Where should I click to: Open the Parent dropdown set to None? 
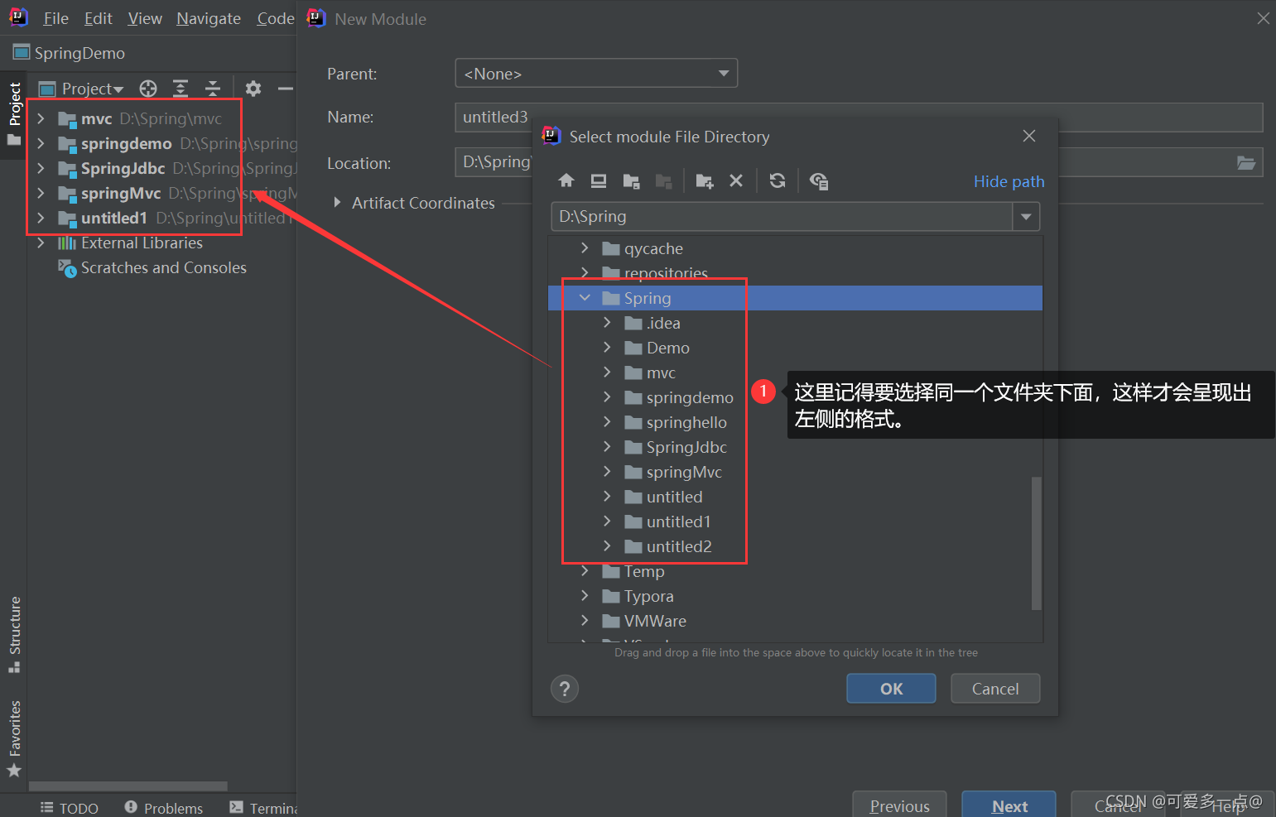tap(595, 73)
